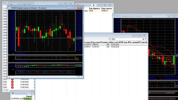Close the Текущие торги window with RIU6
This screenshot has width=178, height=100.
(x=110, y=5)
